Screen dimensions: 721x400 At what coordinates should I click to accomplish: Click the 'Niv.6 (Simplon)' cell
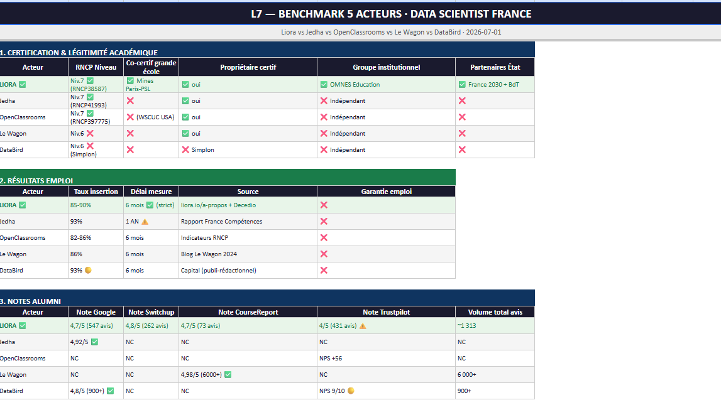[x=96, y=149]
